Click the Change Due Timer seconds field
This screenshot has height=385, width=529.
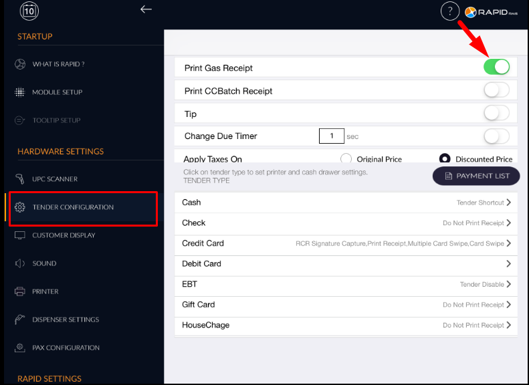(331, 136)
